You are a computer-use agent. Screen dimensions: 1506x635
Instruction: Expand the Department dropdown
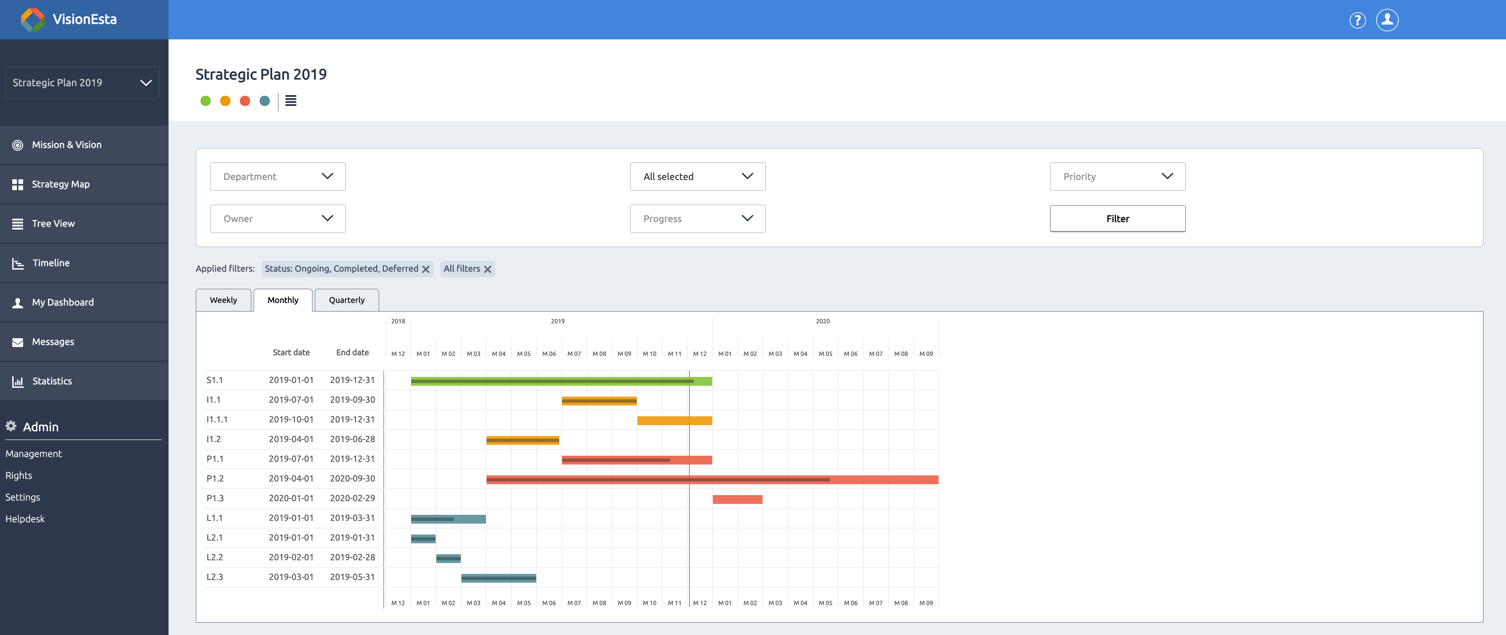[x=278, y=177]
